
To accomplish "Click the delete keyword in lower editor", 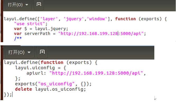I will click(x=24, y=89).
